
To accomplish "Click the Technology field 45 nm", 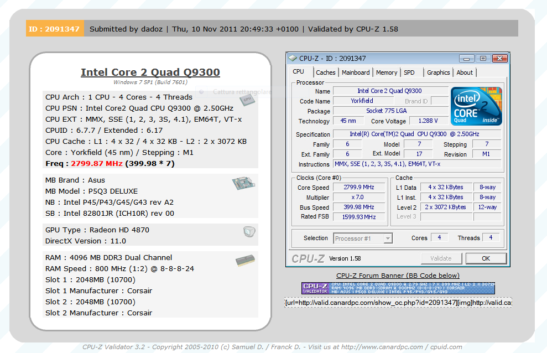I will (x=348, y=121).
